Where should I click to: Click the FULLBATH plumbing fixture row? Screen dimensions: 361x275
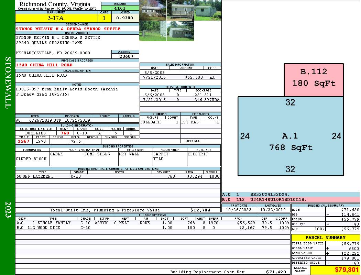(160, 122)
